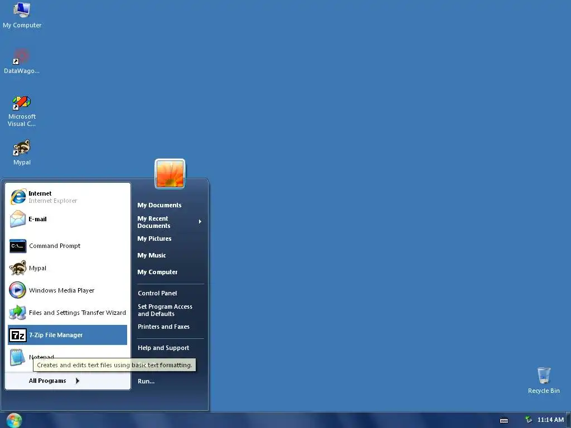This screenshot has width=571, height=428.
Task: Launch Microsoft Visual C++ desktop shortcut
Action: [22, 111]
